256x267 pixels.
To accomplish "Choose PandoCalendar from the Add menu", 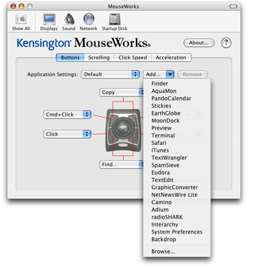I will (177, 99).
